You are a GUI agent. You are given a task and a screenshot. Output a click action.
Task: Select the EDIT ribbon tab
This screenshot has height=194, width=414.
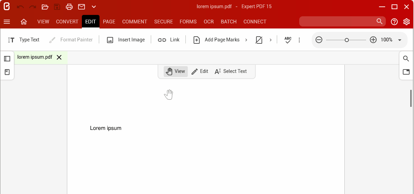click(x=91, y=22)
